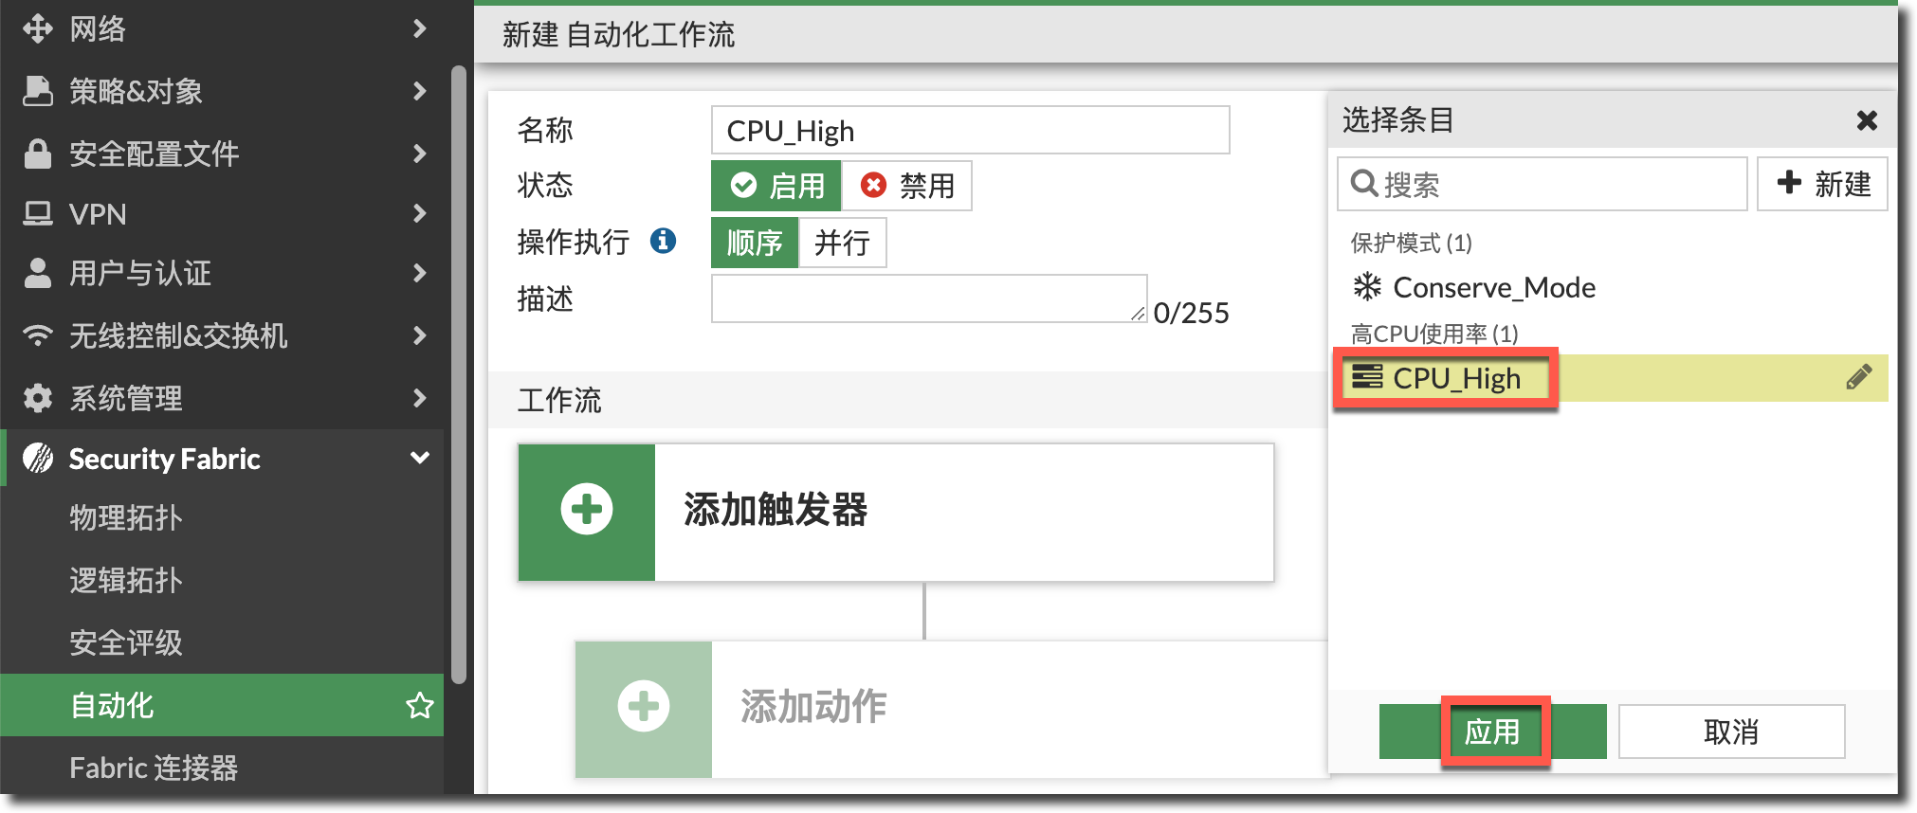Click the Security Fabric logo icon

pos(38,459)
